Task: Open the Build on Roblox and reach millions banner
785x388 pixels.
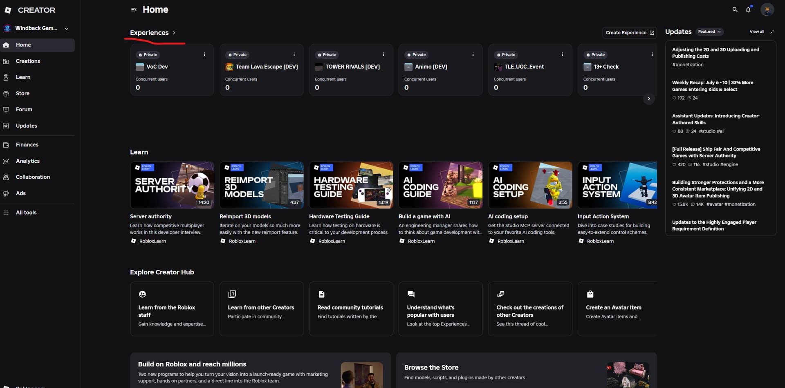Action: (x=260, y=370)
